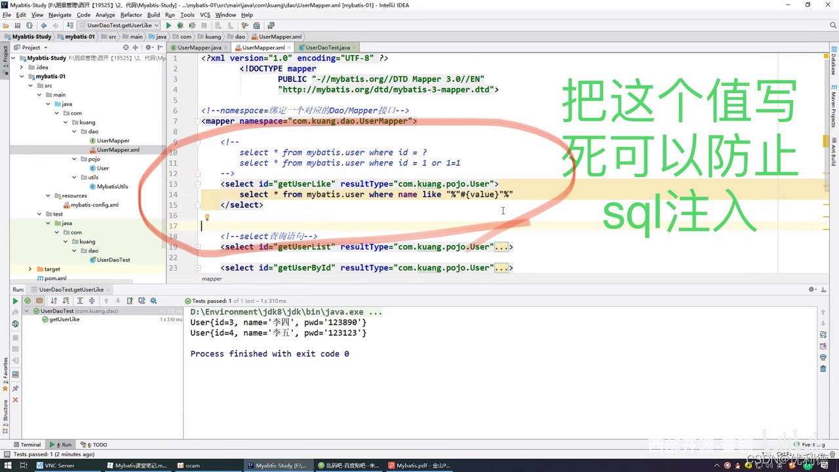
Task: Open Mybatis.pdf window from taskbar
Action: point(418,465)
